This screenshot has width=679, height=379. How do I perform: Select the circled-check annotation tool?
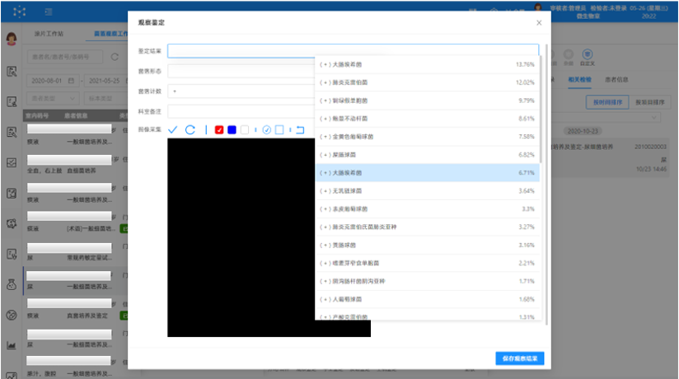[x=267, y=130]
